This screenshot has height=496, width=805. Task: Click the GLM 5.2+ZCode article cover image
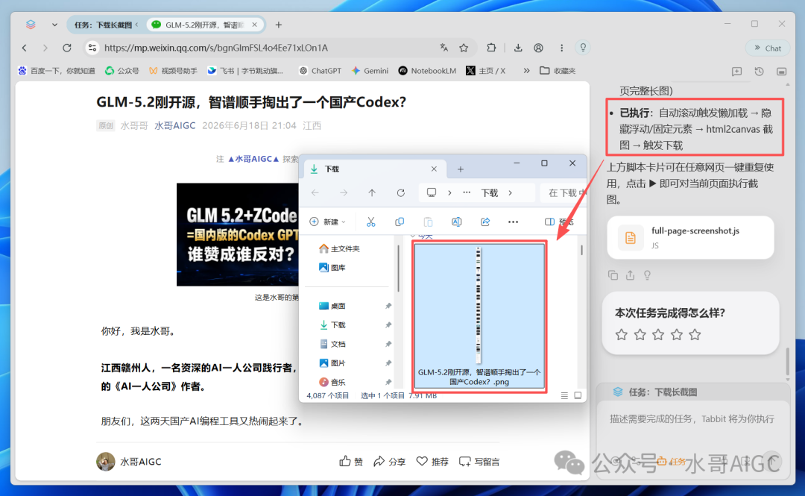pos(238,234)
